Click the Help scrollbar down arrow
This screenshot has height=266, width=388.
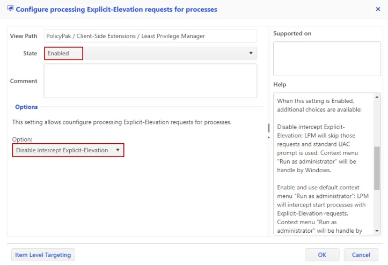point(377,231)
